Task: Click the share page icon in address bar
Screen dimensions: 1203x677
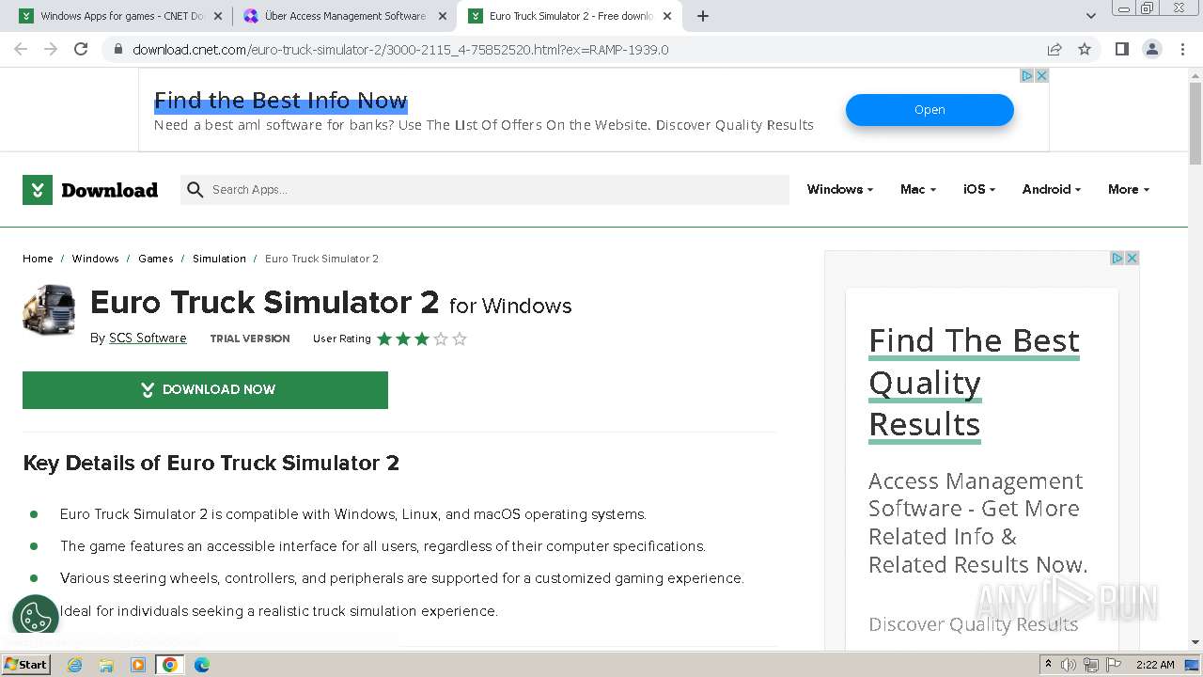Action: click(x=1055, y=49)
